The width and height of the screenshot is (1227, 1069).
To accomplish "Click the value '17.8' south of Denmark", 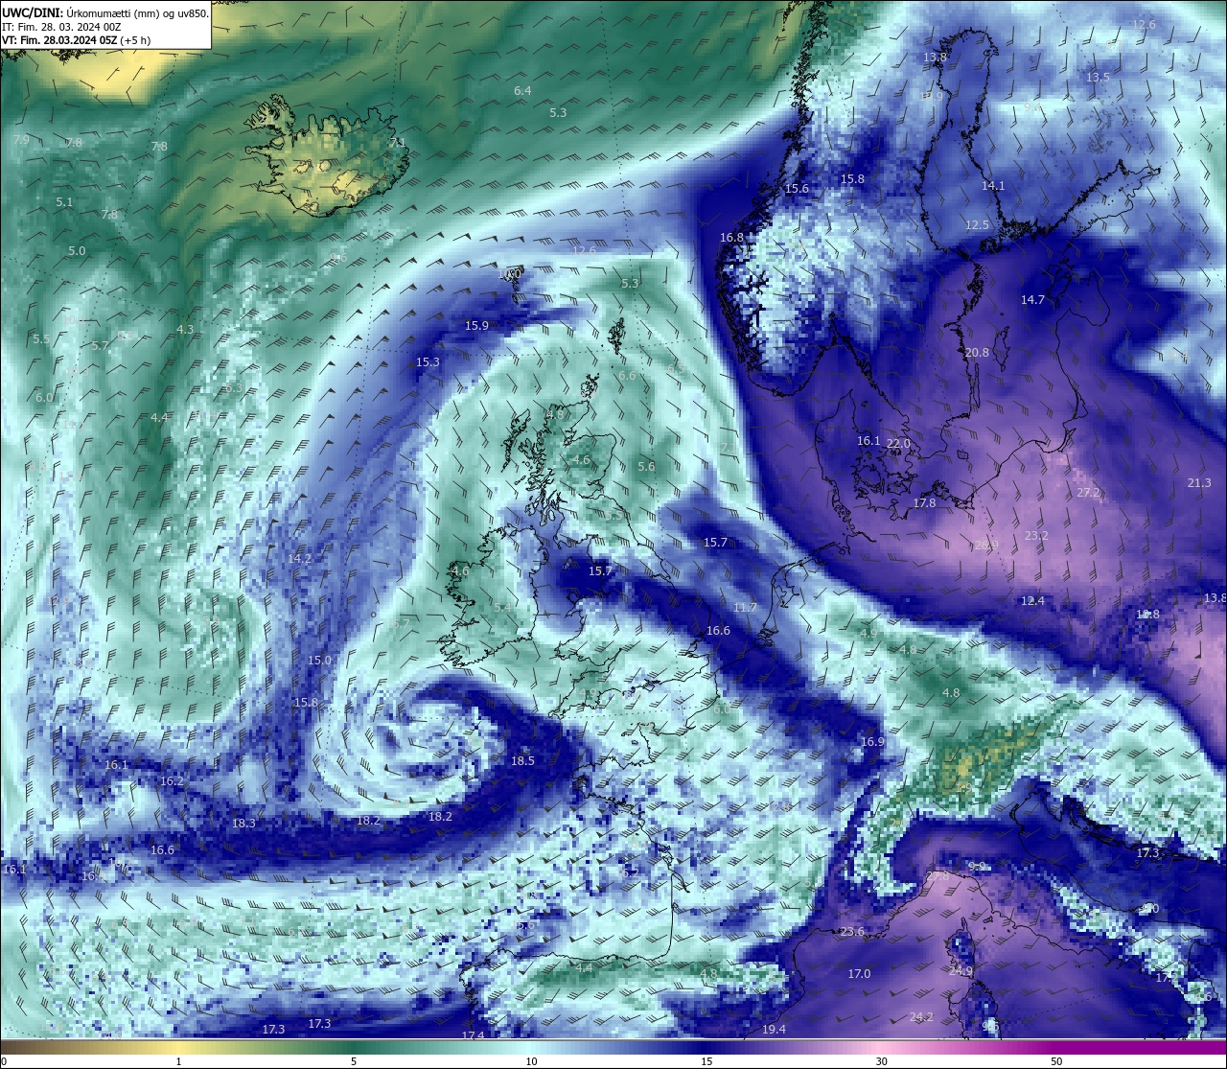I will coord(924,503).
